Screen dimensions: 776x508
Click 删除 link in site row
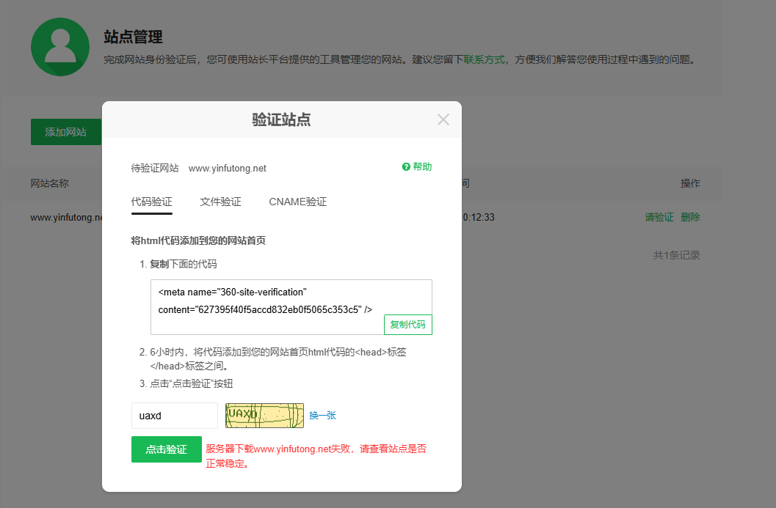tap(690, 218)
